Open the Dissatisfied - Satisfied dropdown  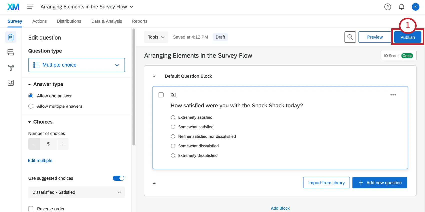coord(76,192)
